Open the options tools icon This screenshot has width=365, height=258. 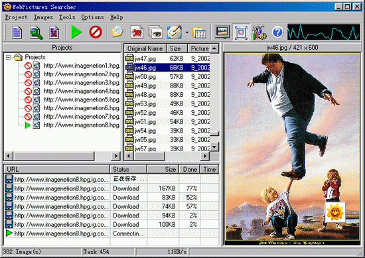pyautogui.click(x=259, y=32)
